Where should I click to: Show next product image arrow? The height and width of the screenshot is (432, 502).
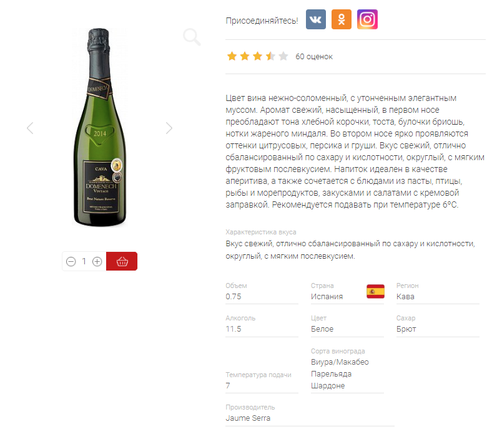pyautogui.click(x=169, y=128)
